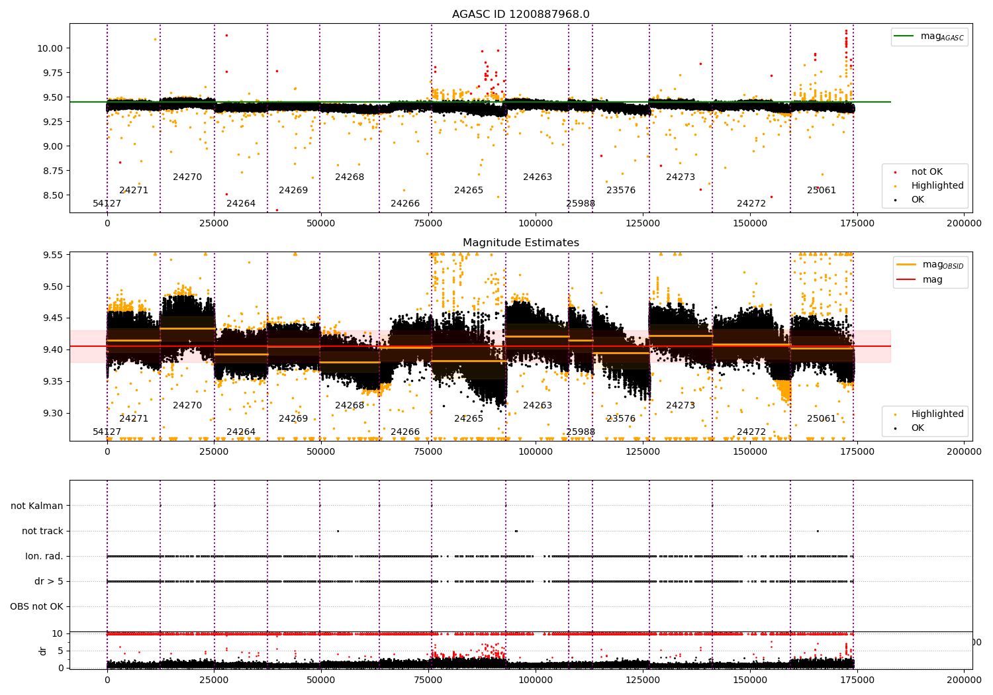Click OBSID label 24273 in top plot
The width and height of the screenshot is (993, 695).
pyautogui.click(x=681, y=177)
